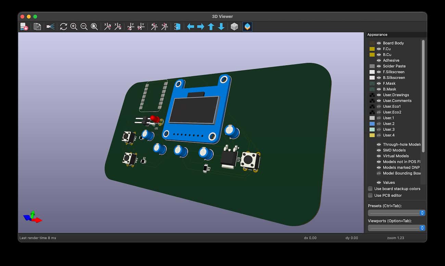Viewport: 445px width, 266px height.
Task: Zoom to fit the board
Action: tap(94, 27)
